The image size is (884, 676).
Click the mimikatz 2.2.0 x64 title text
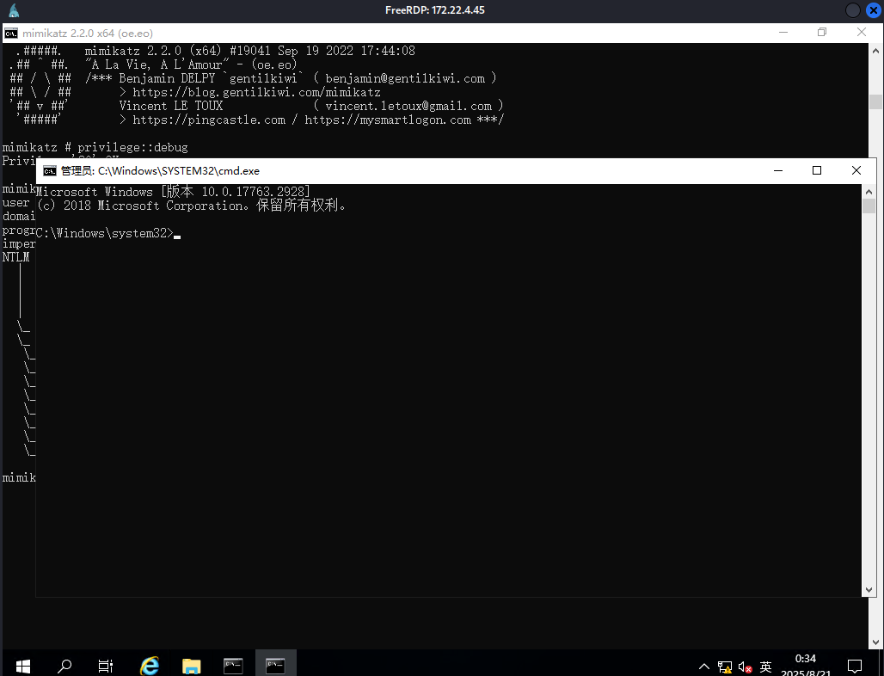88,34
